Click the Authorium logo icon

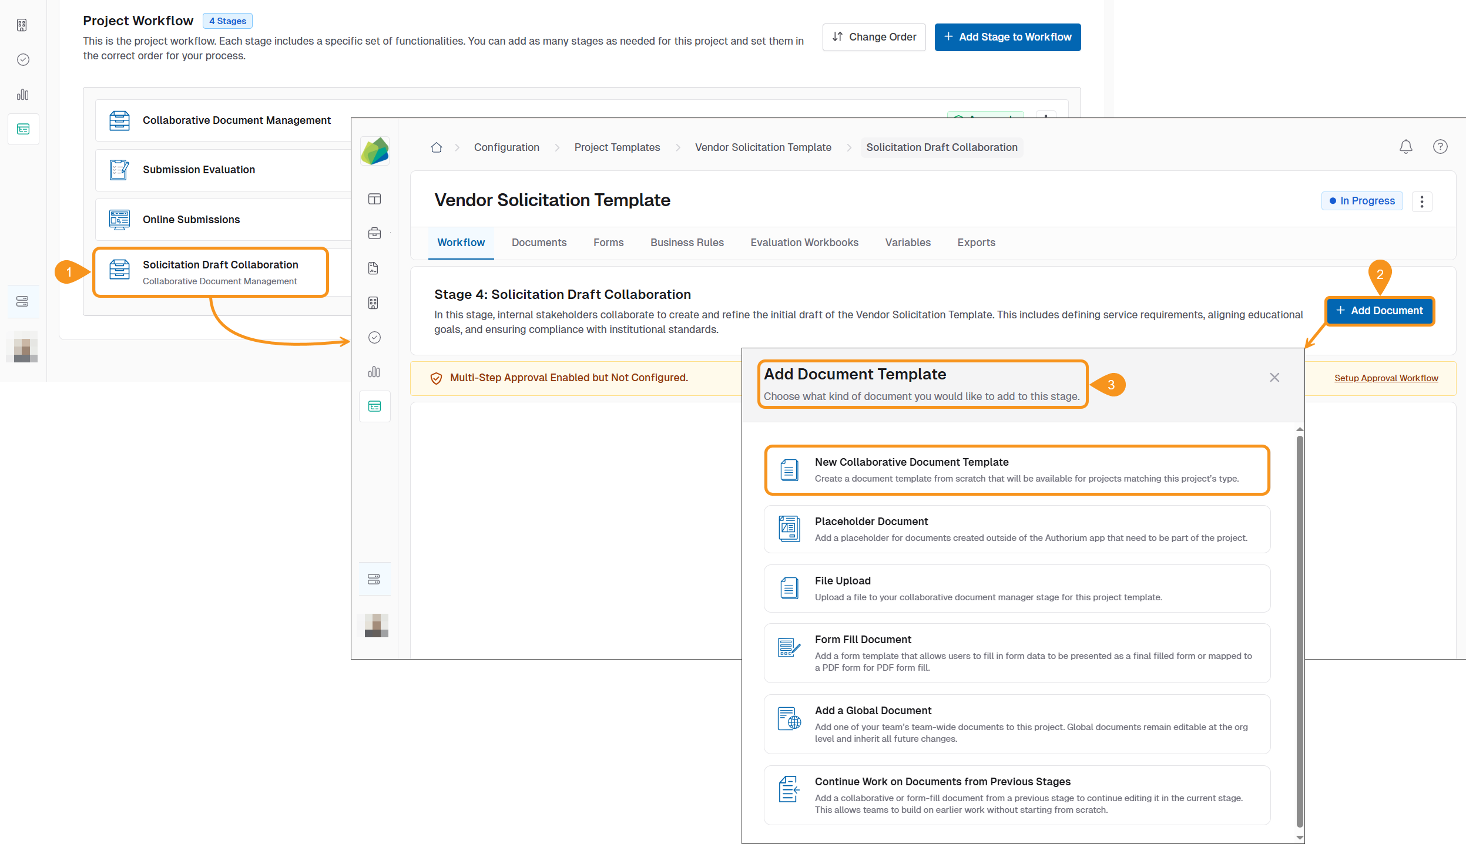click(x=375, y=151)
